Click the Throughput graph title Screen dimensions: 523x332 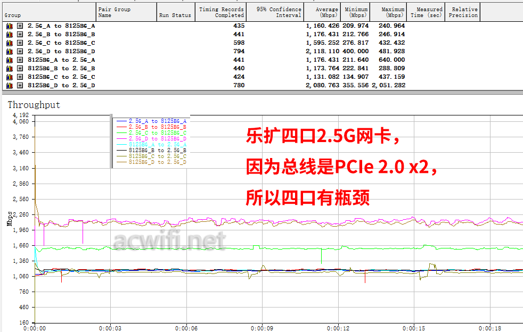(34, 105)
